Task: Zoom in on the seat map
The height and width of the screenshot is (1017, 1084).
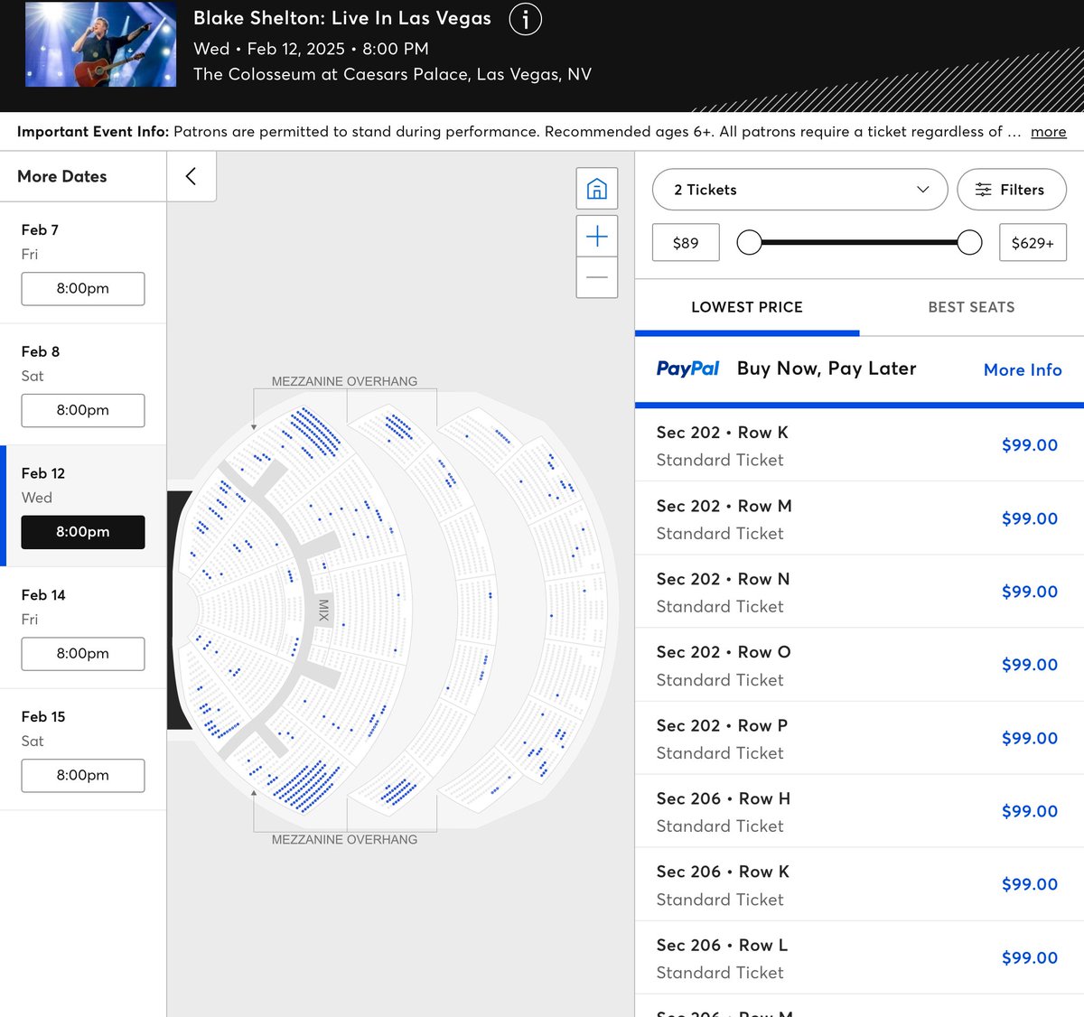Action: [597, 237]
